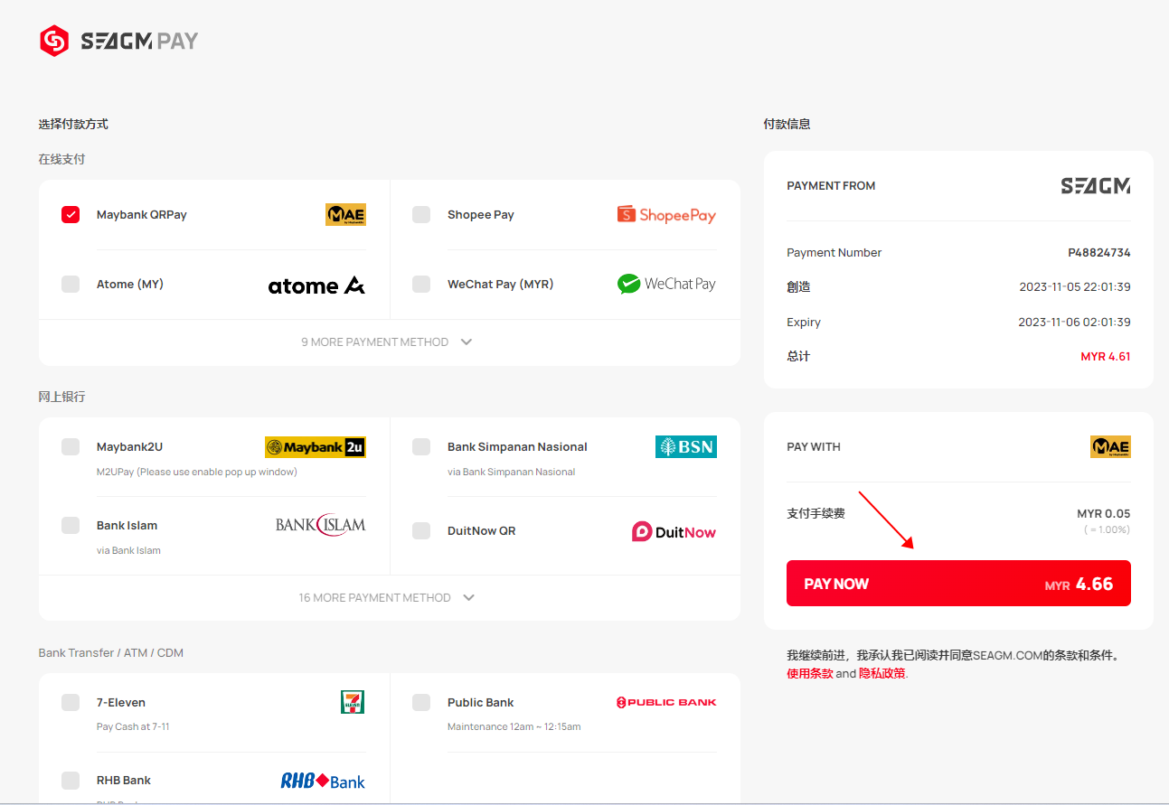1169x805 pixels.
Task: Click the MAE logo beside Maybank QRPay
Action: pyautogui.click(x=345, y=214)
